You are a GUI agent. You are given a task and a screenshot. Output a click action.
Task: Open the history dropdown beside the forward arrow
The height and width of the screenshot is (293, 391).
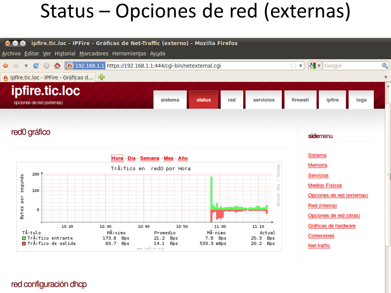point(26,66)
